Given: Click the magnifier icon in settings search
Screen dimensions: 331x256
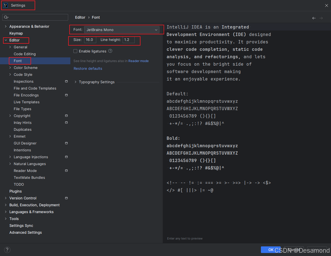Looking at the screenshot, I should (6, 17).
